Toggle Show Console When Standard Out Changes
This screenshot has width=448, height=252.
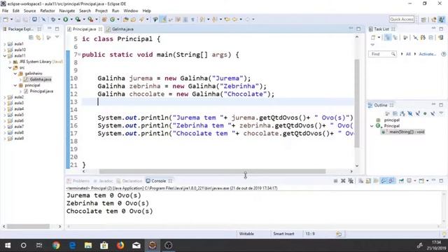(x=384, y=181)
